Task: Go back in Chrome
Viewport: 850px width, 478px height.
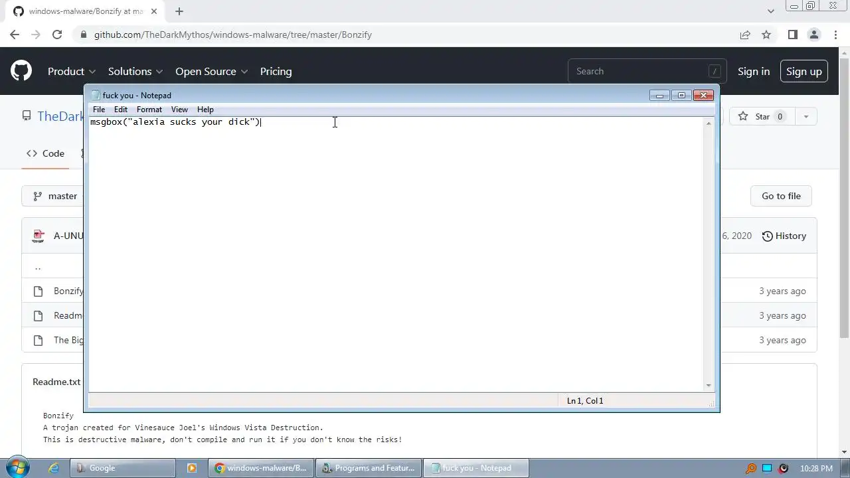Action: (15, 35)
